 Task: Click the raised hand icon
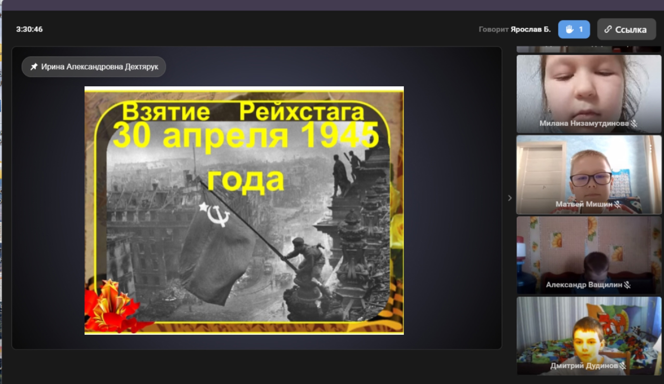pyautogui.click(x=569, y=29)
